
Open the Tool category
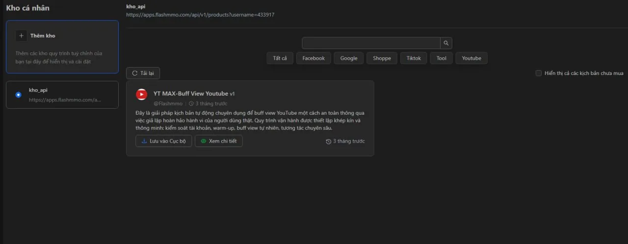tap(441, 58)
